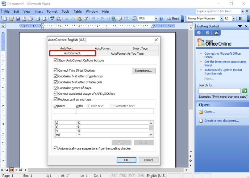
Task: Click in the Replace text field
Action: point(65,111)
